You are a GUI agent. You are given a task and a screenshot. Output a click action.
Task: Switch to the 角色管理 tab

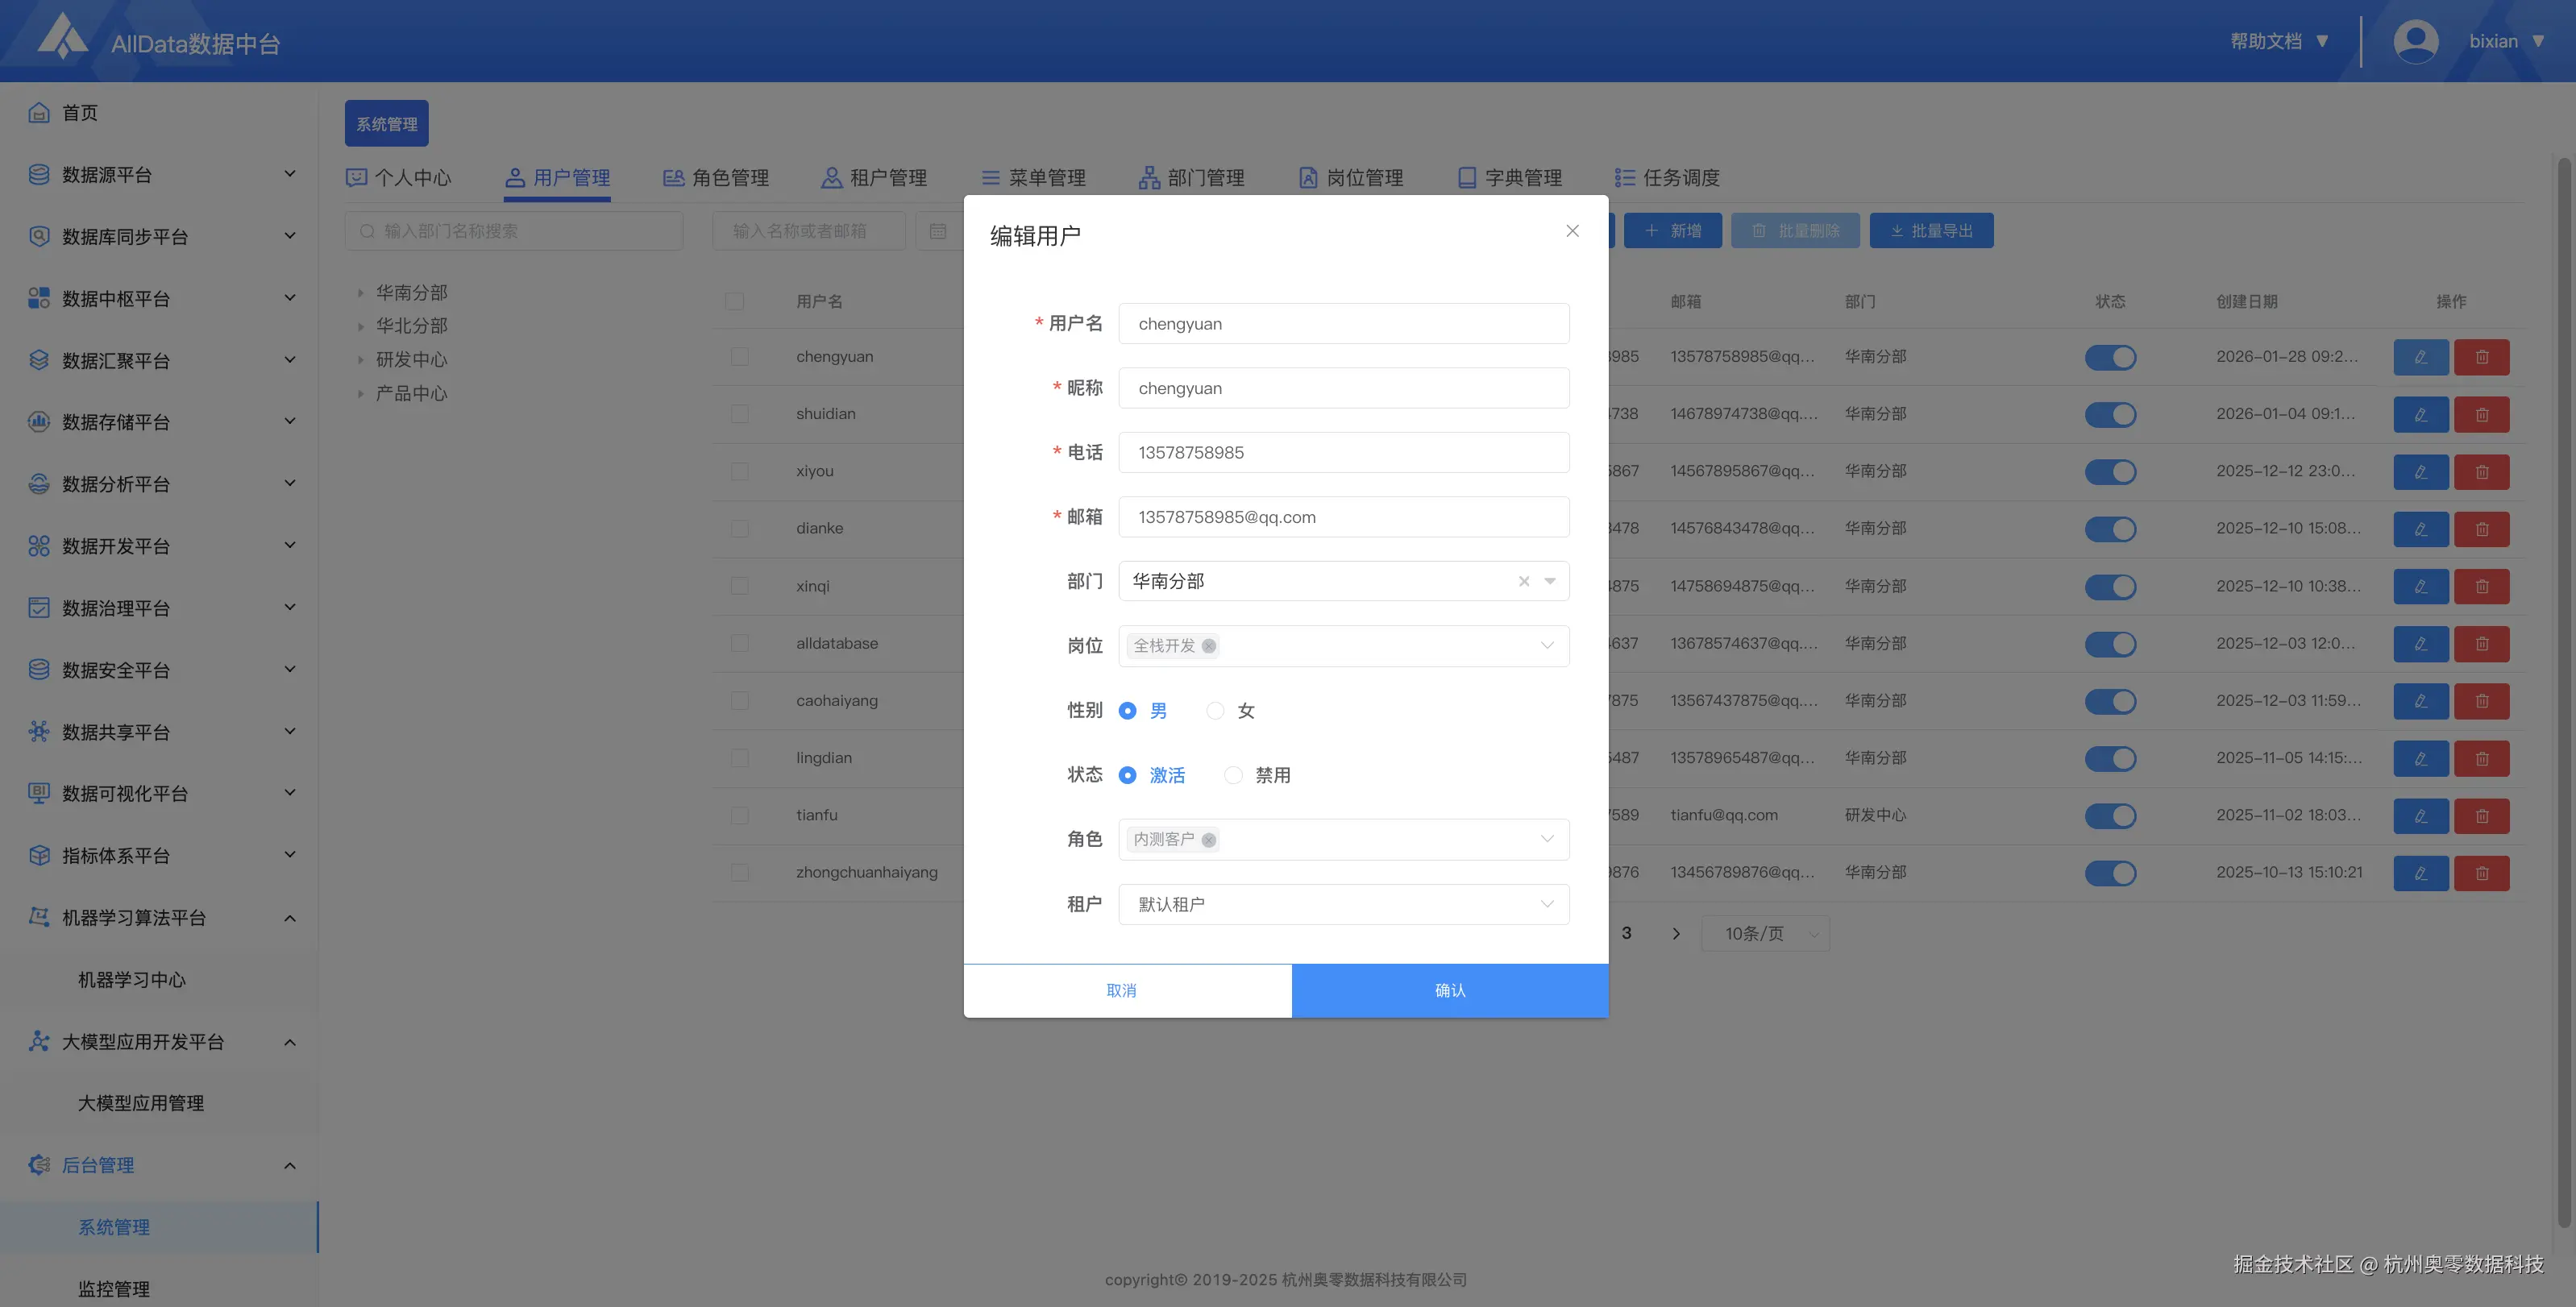(x=716, y=178)
